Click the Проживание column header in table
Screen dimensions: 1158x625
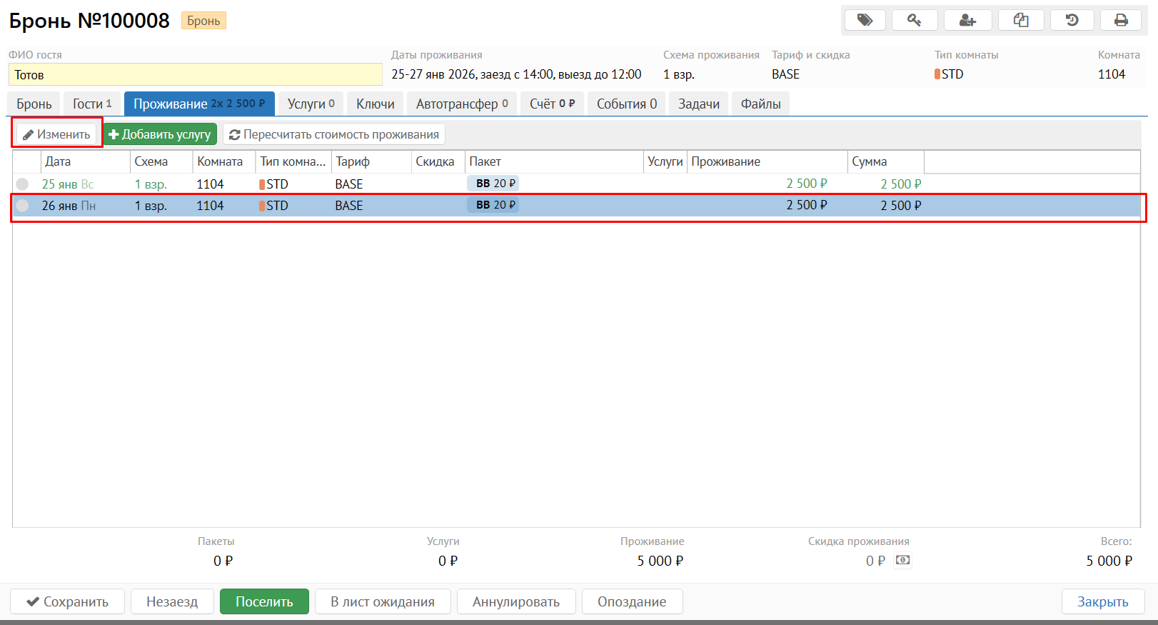(767, 161)
